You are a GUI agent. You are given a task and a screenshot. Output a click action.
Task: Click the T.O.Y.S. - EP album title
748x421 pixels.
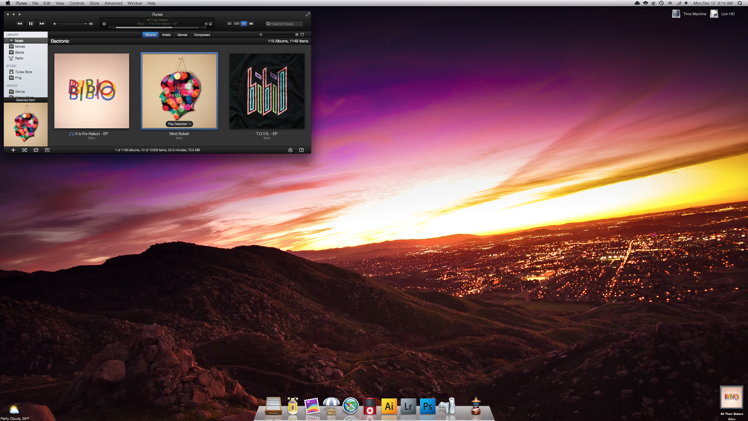267,134
